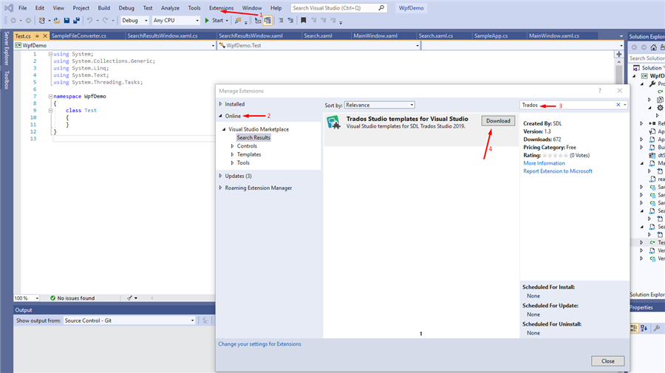Open the Extensions menu

(221, 7)
